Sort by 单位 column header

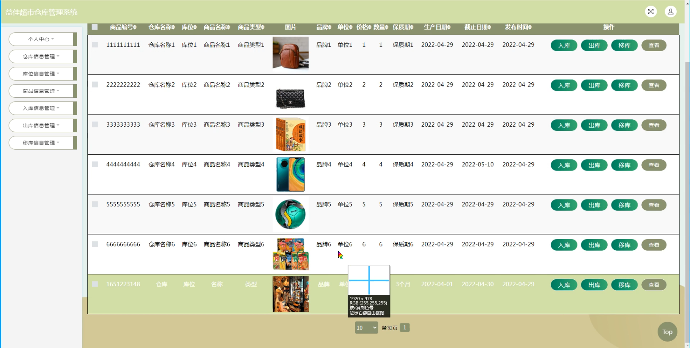(x=345, y=27)
